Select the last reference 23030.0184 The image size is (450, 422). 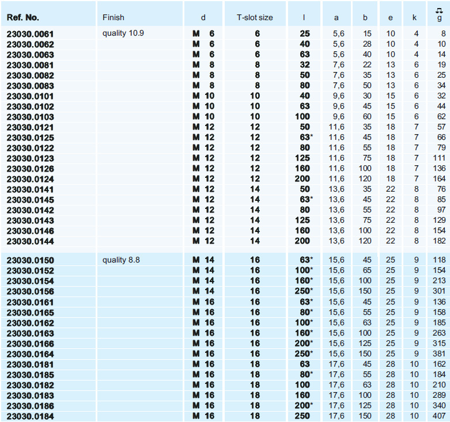30,416
